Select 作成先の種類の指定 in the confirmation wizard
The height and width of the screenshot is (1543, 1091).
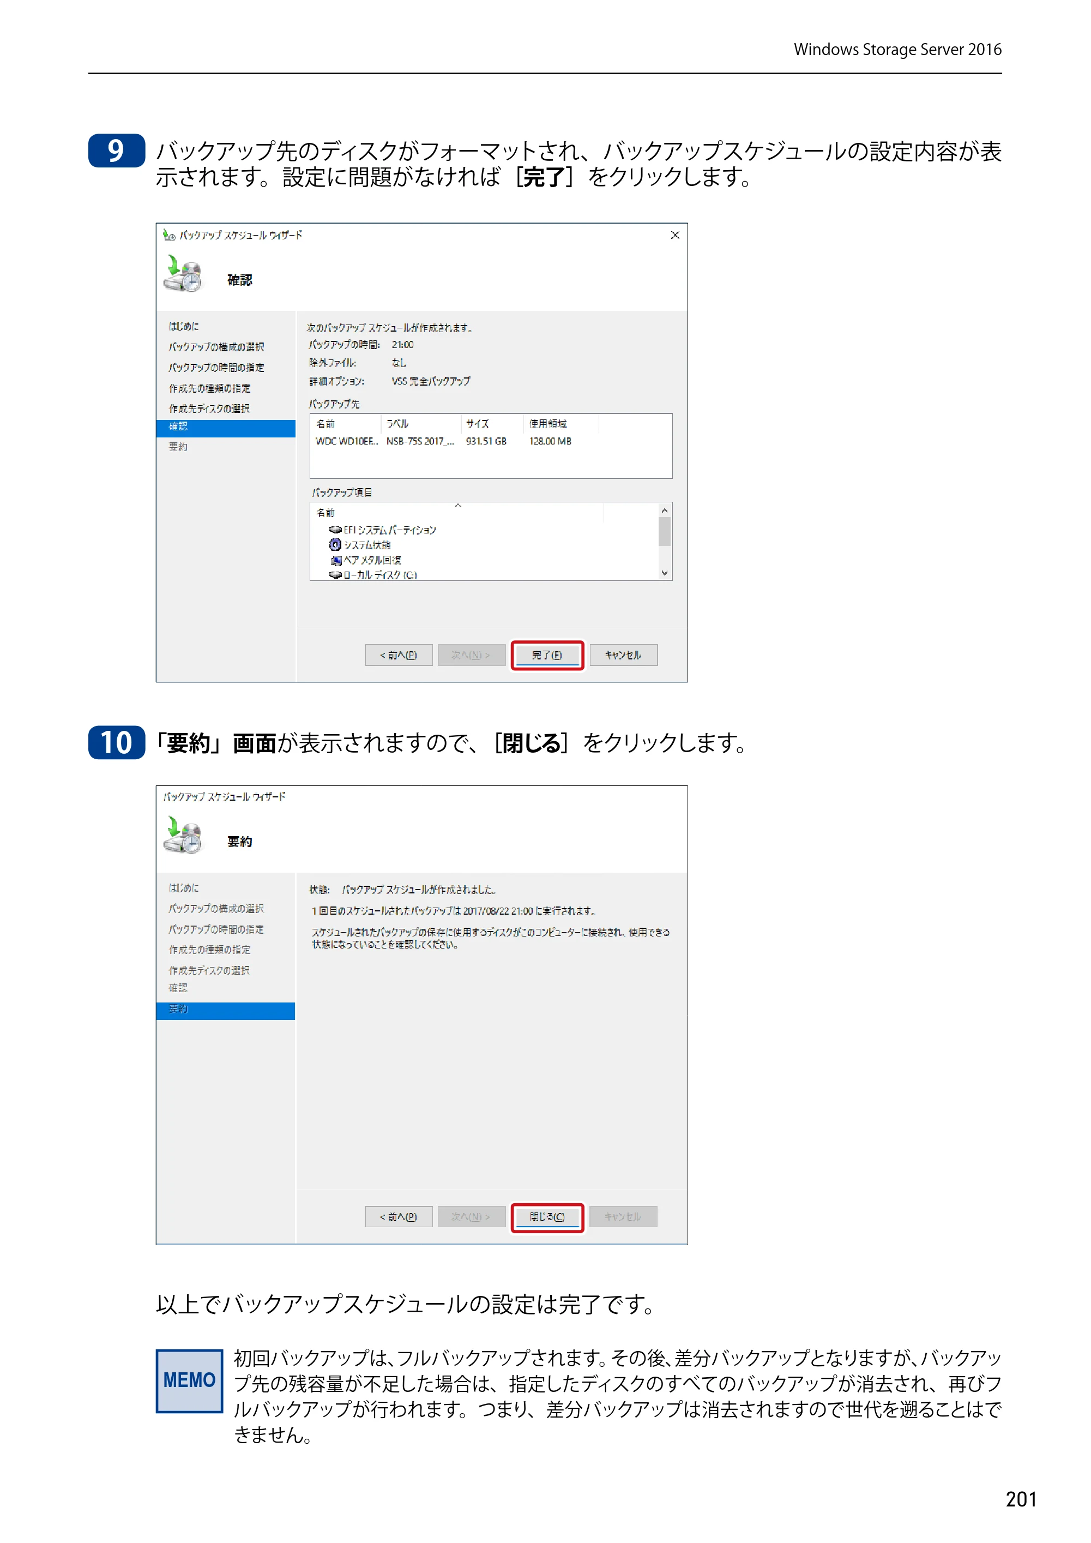tap(209, 388)
